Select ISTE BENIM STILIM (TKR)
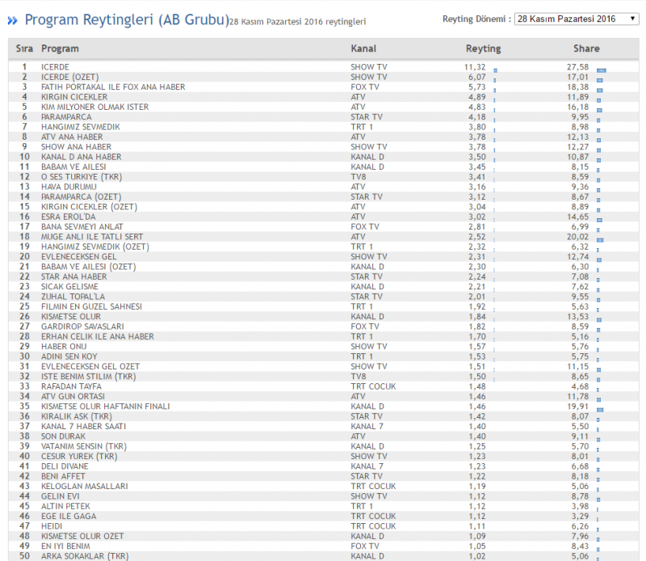The height and width of the screenshot is (561, 646). (89, 377)
